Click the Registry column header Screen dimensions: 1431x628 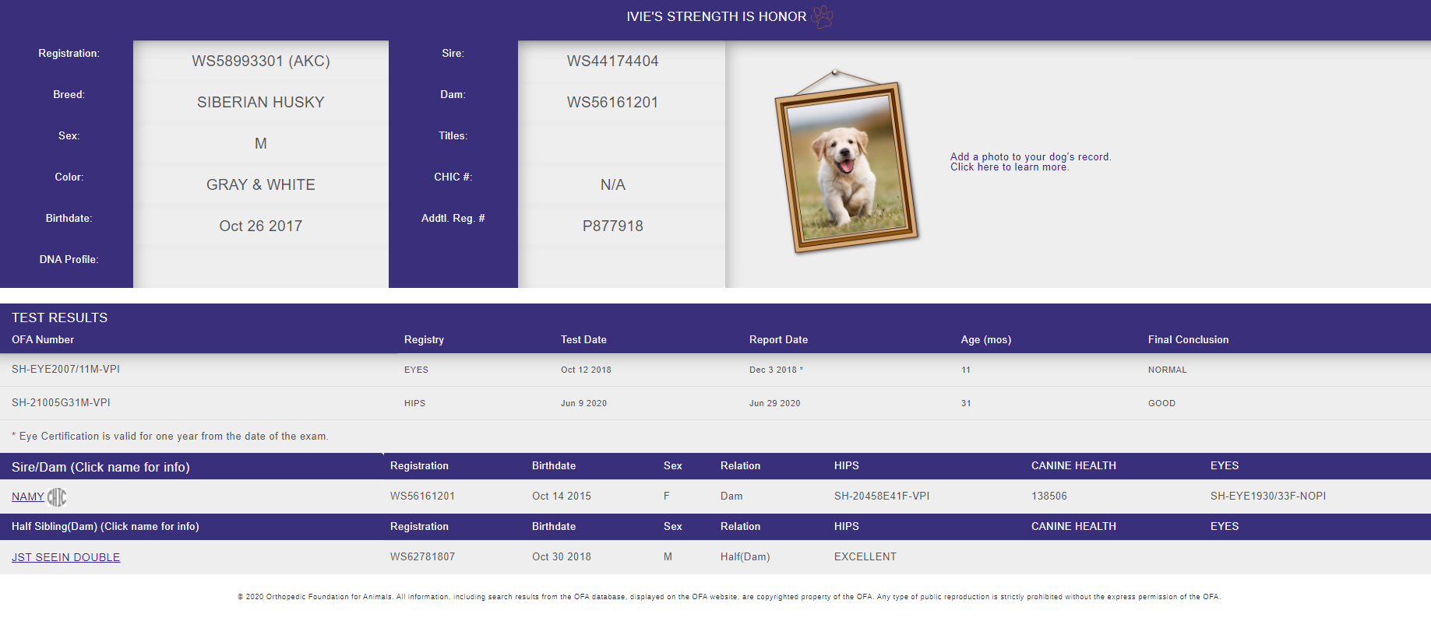click(424, 340)
